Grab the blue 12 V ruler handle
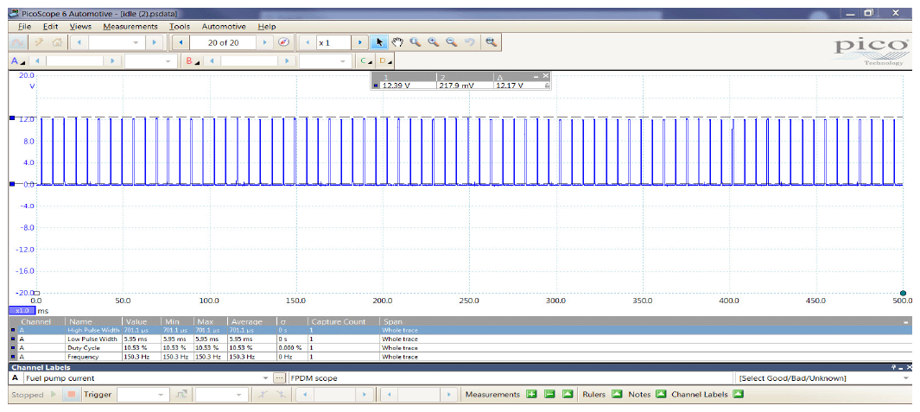920x412 pixels. click(12, 118)
